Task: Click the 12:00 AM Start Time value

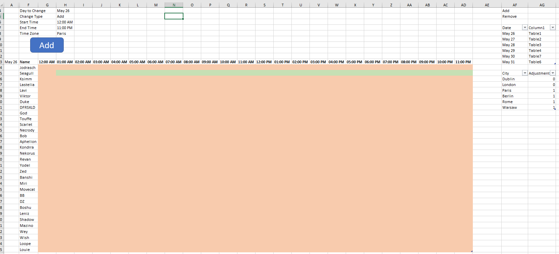Action: tap(65, 22)
